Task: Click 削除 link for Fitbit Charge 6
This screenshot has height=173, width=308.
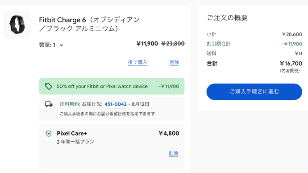Action: pyautogui.click(x=174, y=62)
